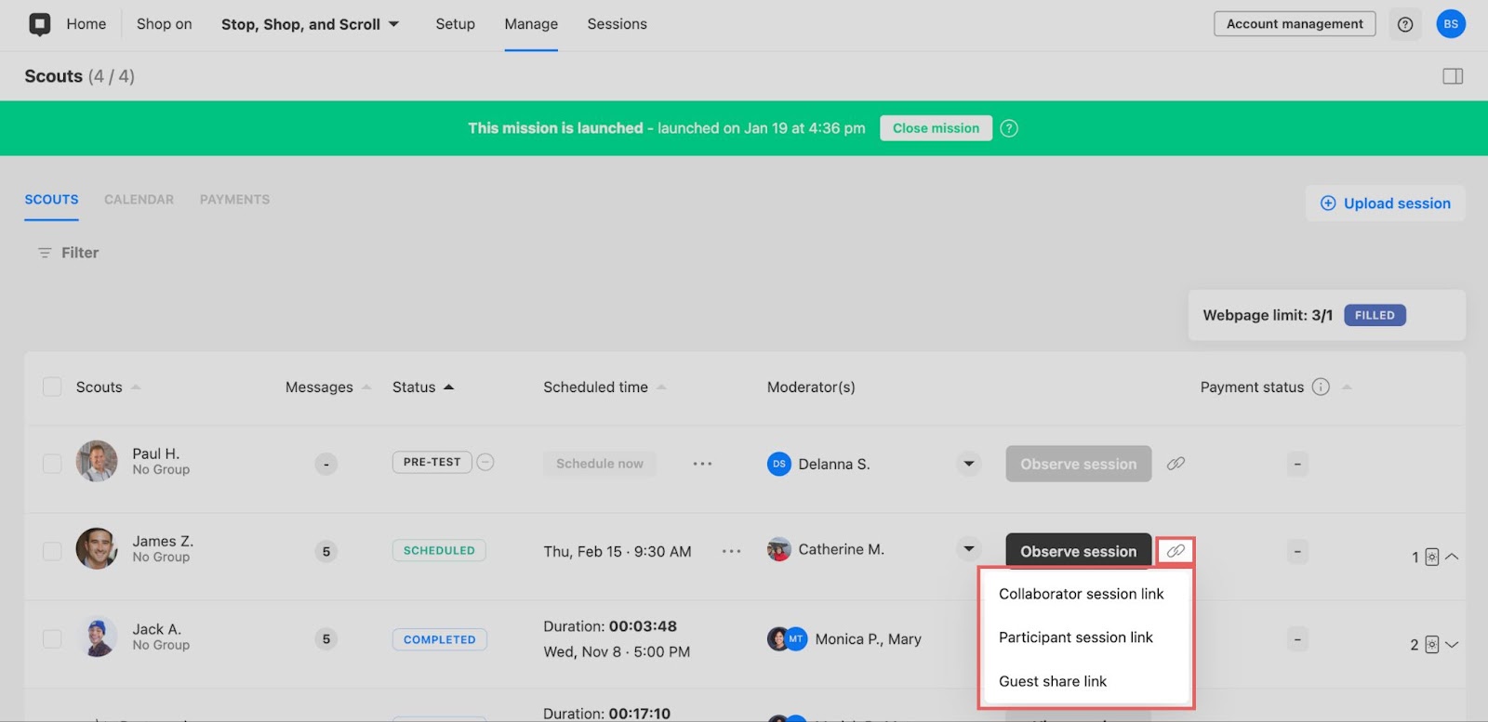The image size is (1488, 722).
Task: Click the info icon next to Payment status
Action: [x=1321, y=387]
